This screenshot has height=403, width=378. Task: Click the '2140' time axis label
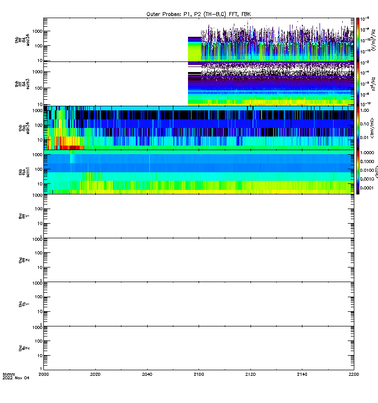pyautogui.click(x=302, y=374)
